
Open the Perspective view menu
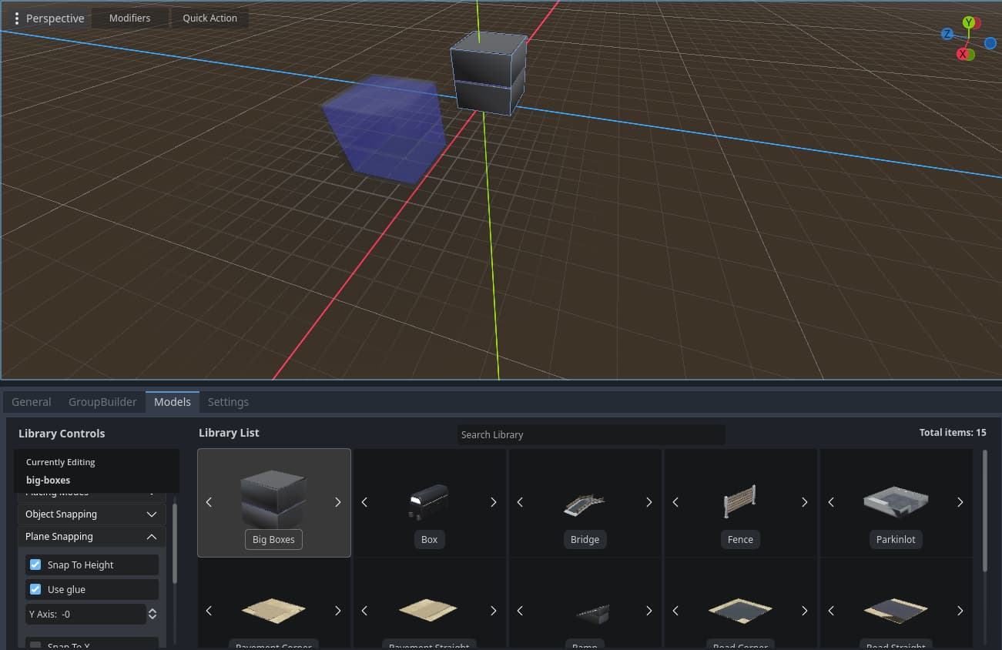click(x=55, y=18)
